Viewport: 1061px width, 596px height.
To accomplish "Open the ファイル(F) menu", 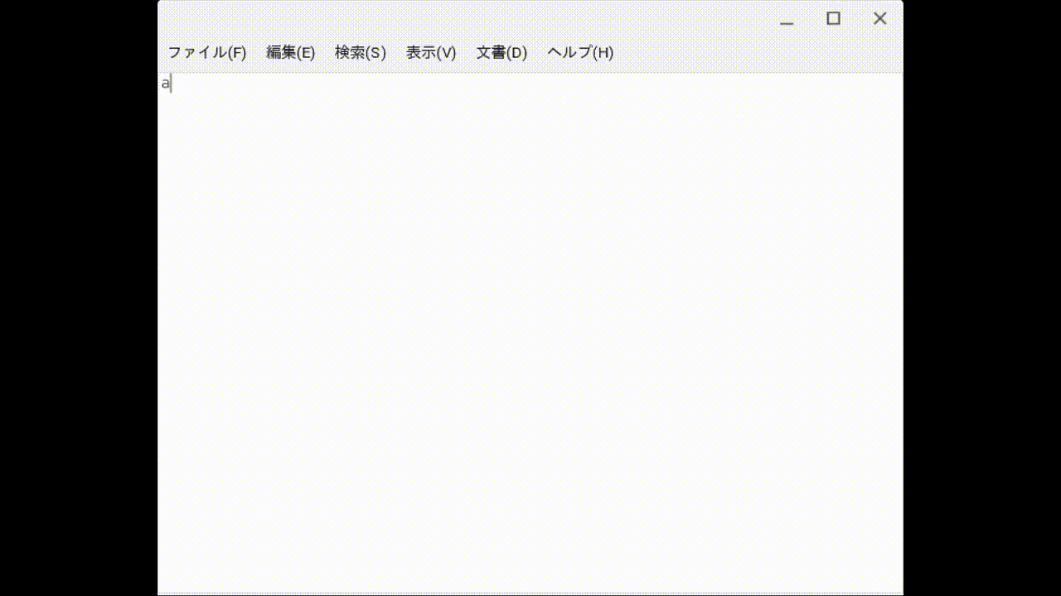I will (207, 53).
